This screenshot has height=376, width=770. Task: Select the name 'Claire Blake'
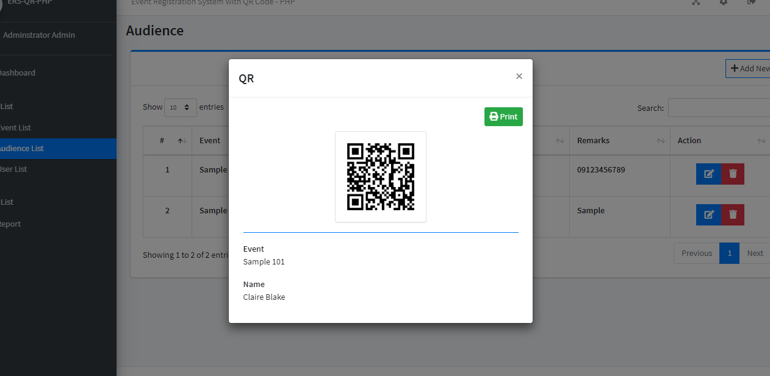[264, 297]
